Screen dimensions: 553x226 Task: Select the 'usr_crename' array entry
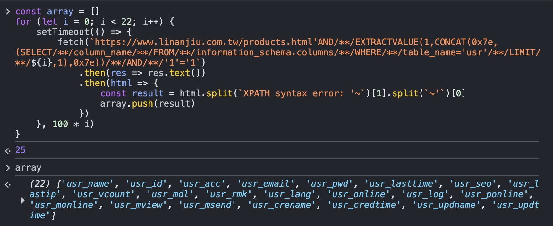[282, 205]
